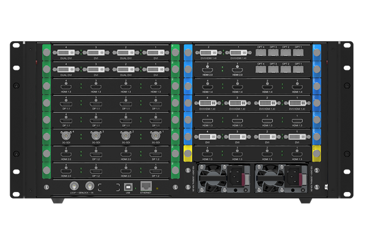The width and height of the screenshot is (365, 243).
Task: Select HDMI 1.4 port number 1
Action: coord(297,87)
